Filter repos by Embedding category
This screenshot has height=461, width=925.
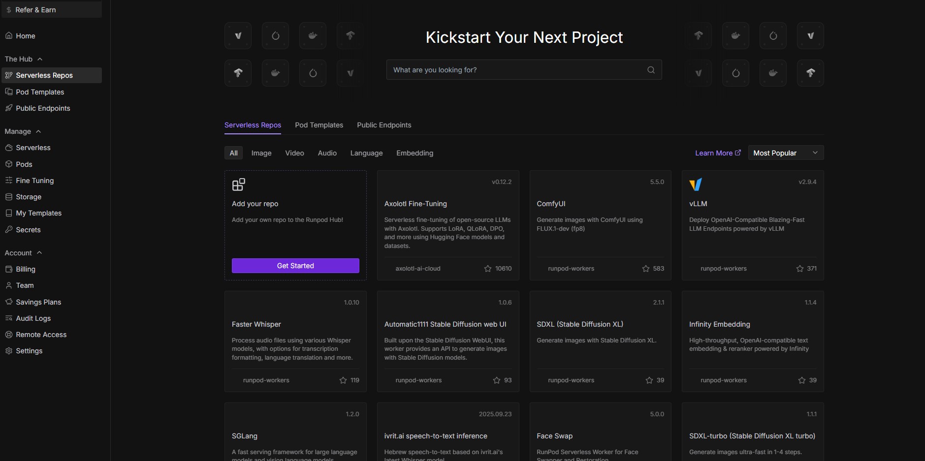click(x=415, y=153)
